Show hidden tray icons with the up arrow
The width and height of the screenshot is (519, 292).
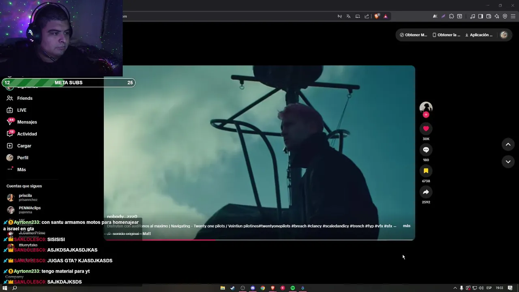click(x=455, y=288)
